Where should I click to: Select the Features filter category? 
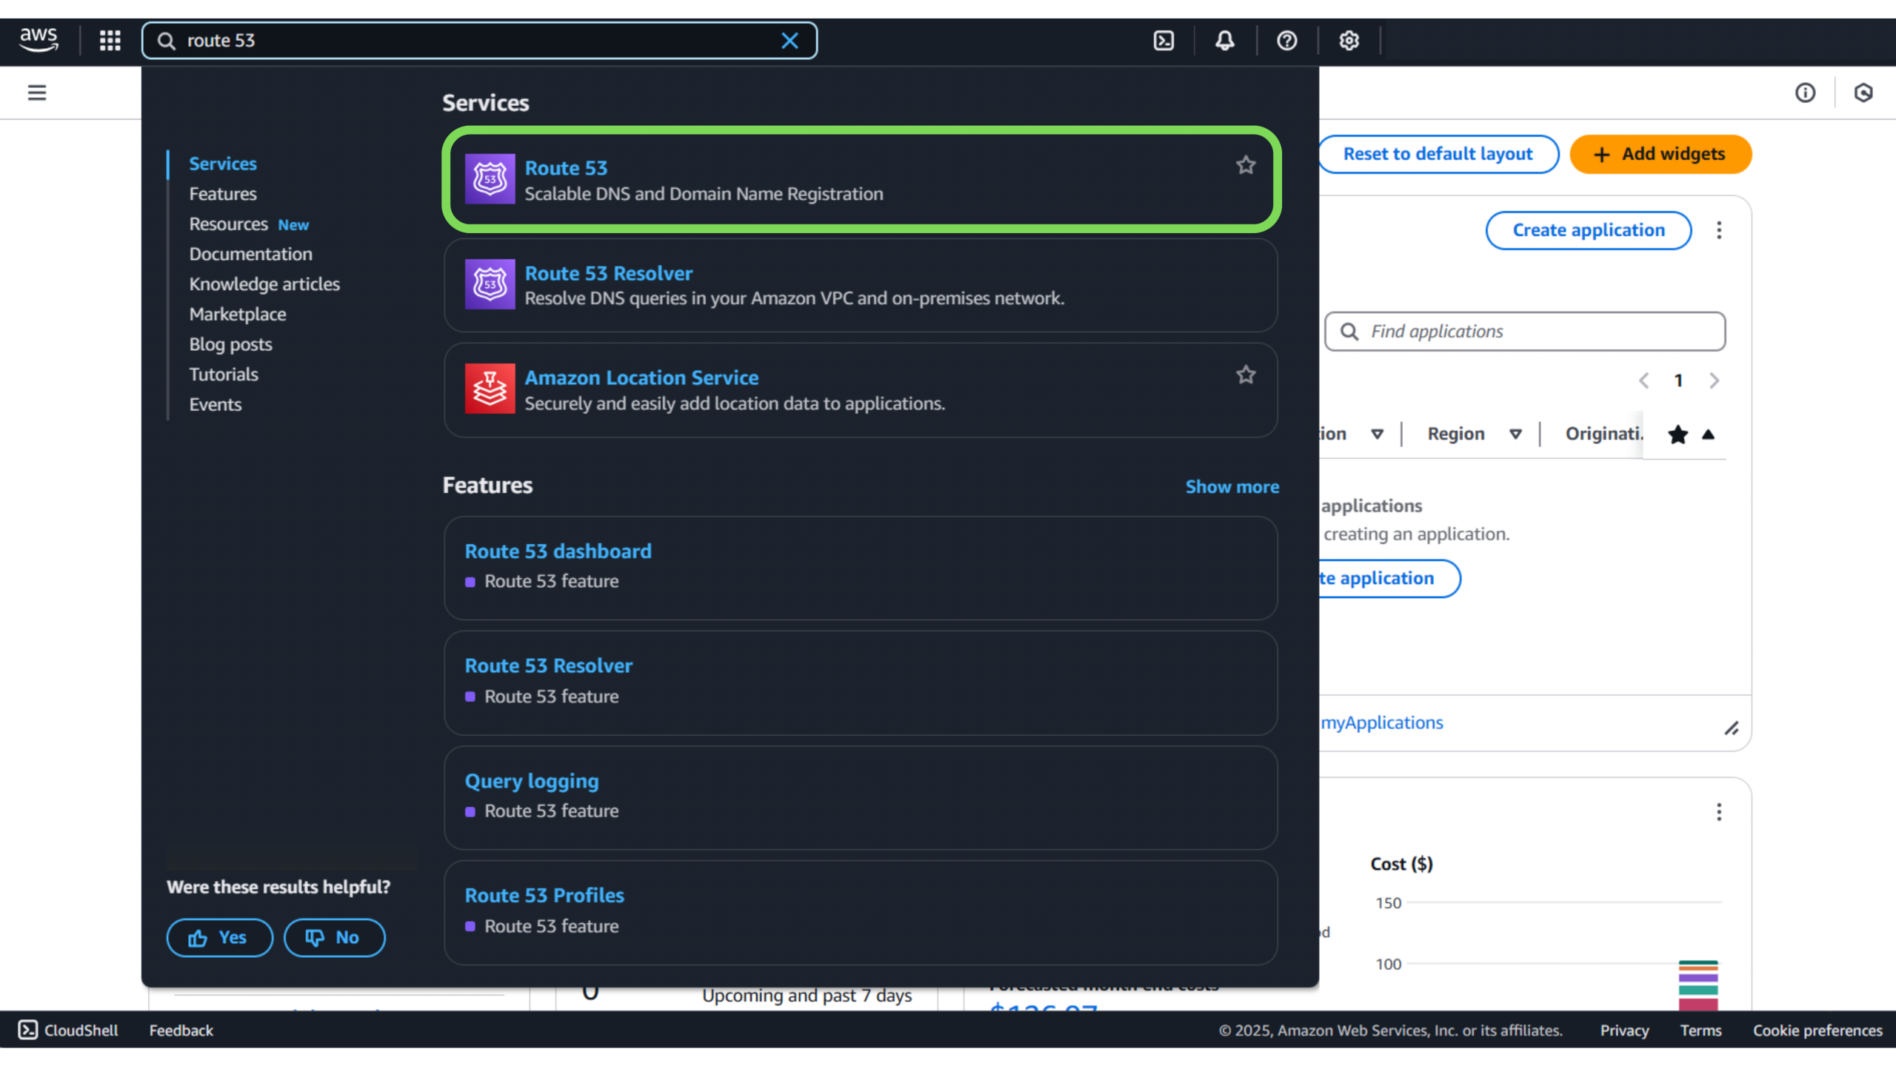[x=222, y=194]
